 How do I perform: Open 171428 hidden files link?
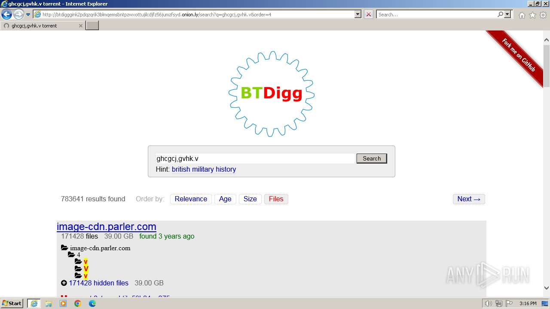99,283
